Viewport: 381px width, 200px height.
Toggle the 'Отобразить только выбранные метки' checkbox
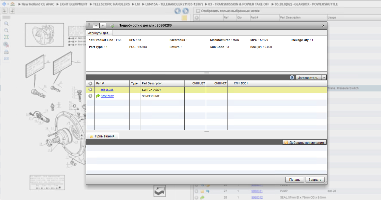tap(198, 11)
